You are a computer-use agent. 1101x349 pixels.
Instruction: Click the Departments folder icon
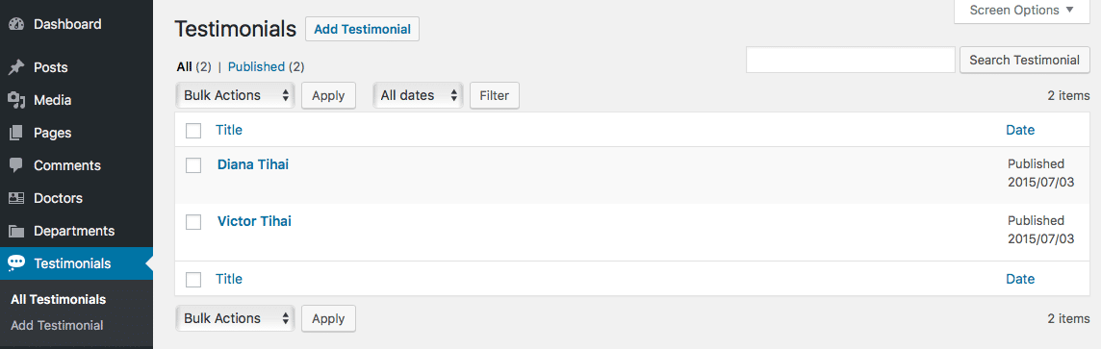tap(16, 232)
